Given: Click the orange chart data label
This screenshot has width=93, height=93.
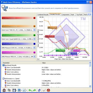Looking at the screenshot, I should (x=52, y=27).
